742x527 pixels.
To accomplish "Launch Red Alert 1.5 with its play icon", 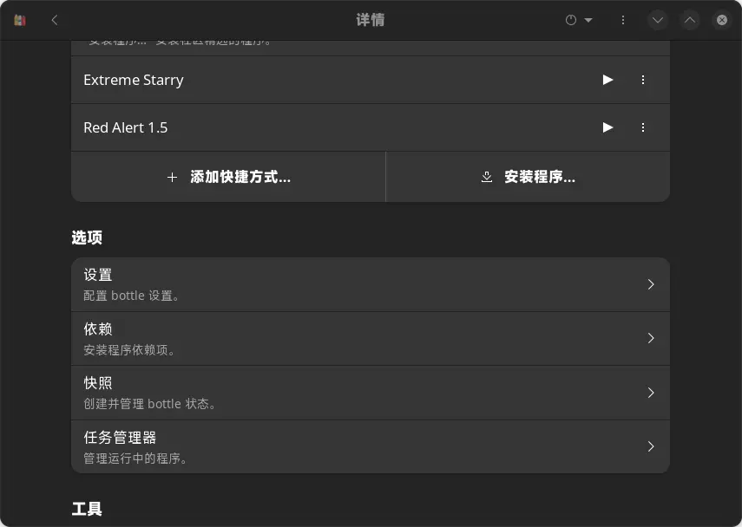I will [607, 127].
